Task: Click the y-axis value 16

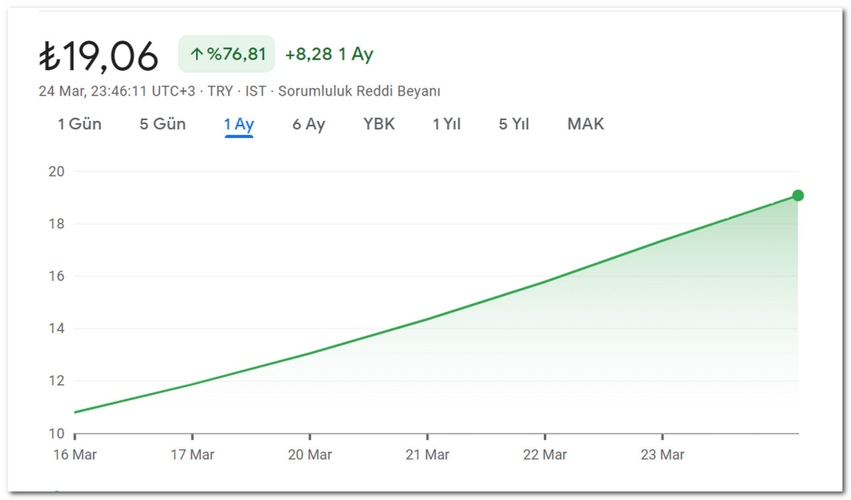Action: [57, 276]
